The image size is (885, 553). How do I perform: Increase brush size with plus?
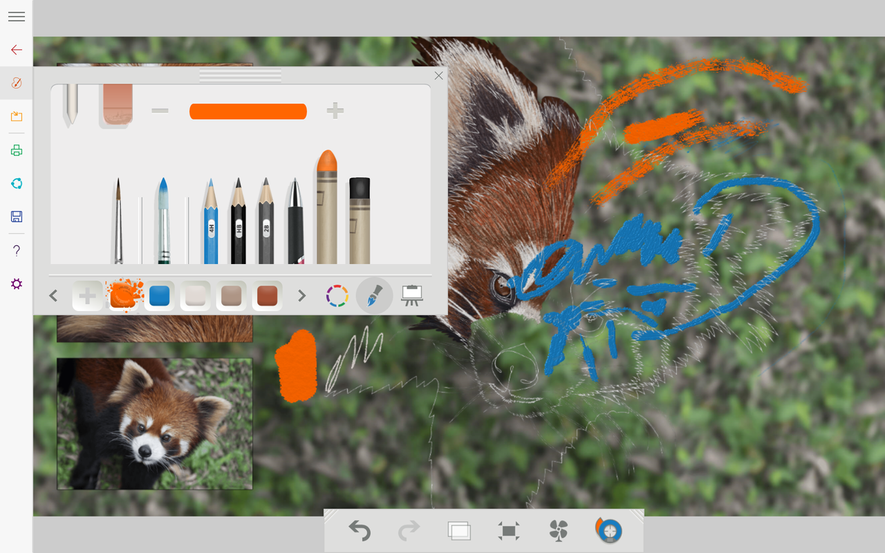click(x=335, y=111)
